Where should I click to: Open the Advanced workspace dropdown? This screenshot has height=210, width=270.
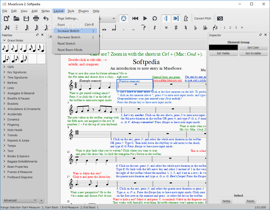(20, 200)
